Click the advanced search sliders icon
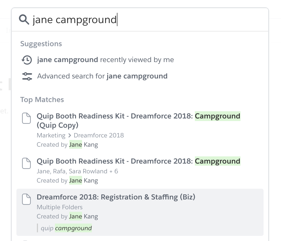The width and height of the screenshot is (281, 241). pos(27,76)
